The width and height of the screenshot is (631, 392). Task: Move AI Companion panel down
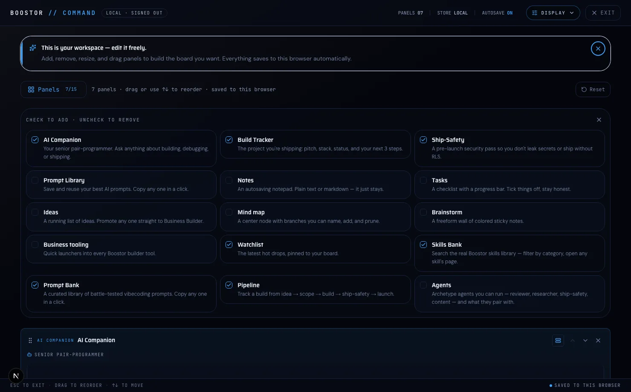585,340
